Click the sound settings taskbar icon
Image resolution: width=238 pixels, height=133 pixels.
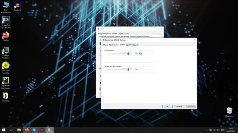pyautogui.click(x=50, y=130)
